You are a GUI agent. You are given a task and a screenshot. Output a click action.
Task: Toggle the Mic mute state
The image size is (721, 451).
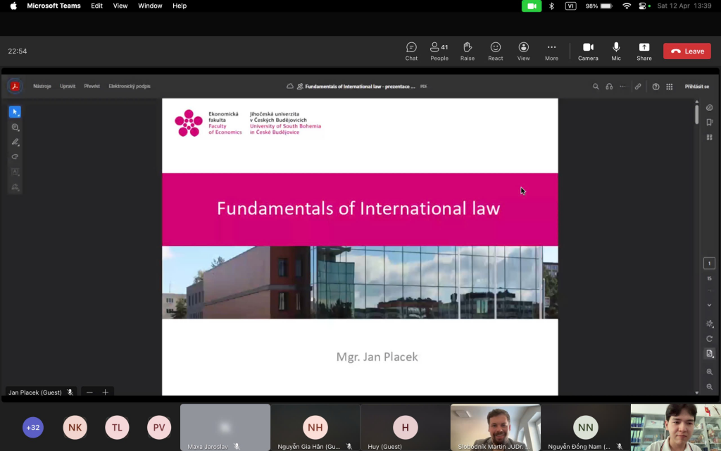coord(616,51)
